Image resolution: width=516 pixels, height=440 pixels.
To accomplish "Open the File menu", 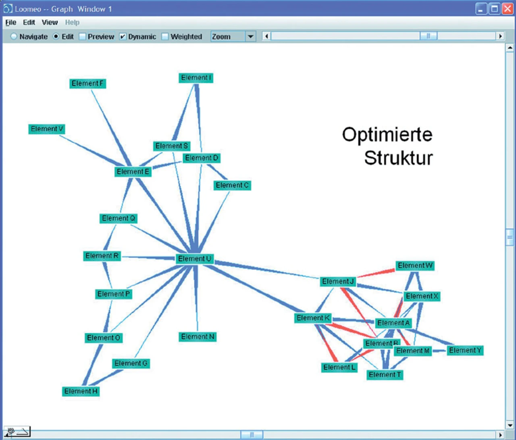I will tap(11, 23).
